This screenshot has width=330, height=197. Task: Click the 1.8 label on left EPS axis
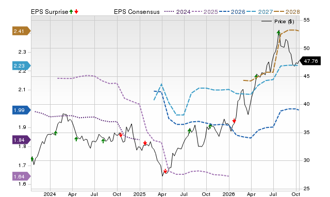(22, 146)
